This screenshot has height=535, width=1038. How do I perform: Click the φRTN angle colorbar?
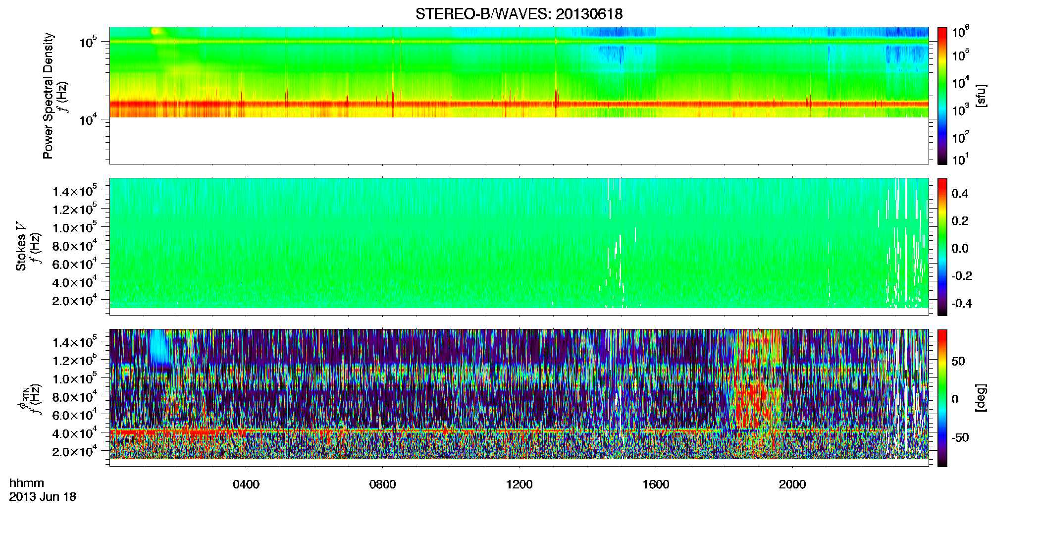942,398
